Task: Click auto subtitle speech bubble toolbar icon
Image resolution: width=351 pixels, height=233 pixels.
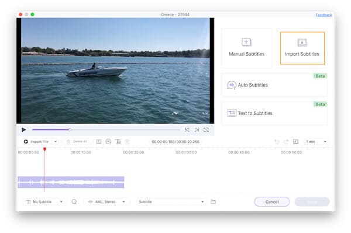Action: [x=108, y=142]
